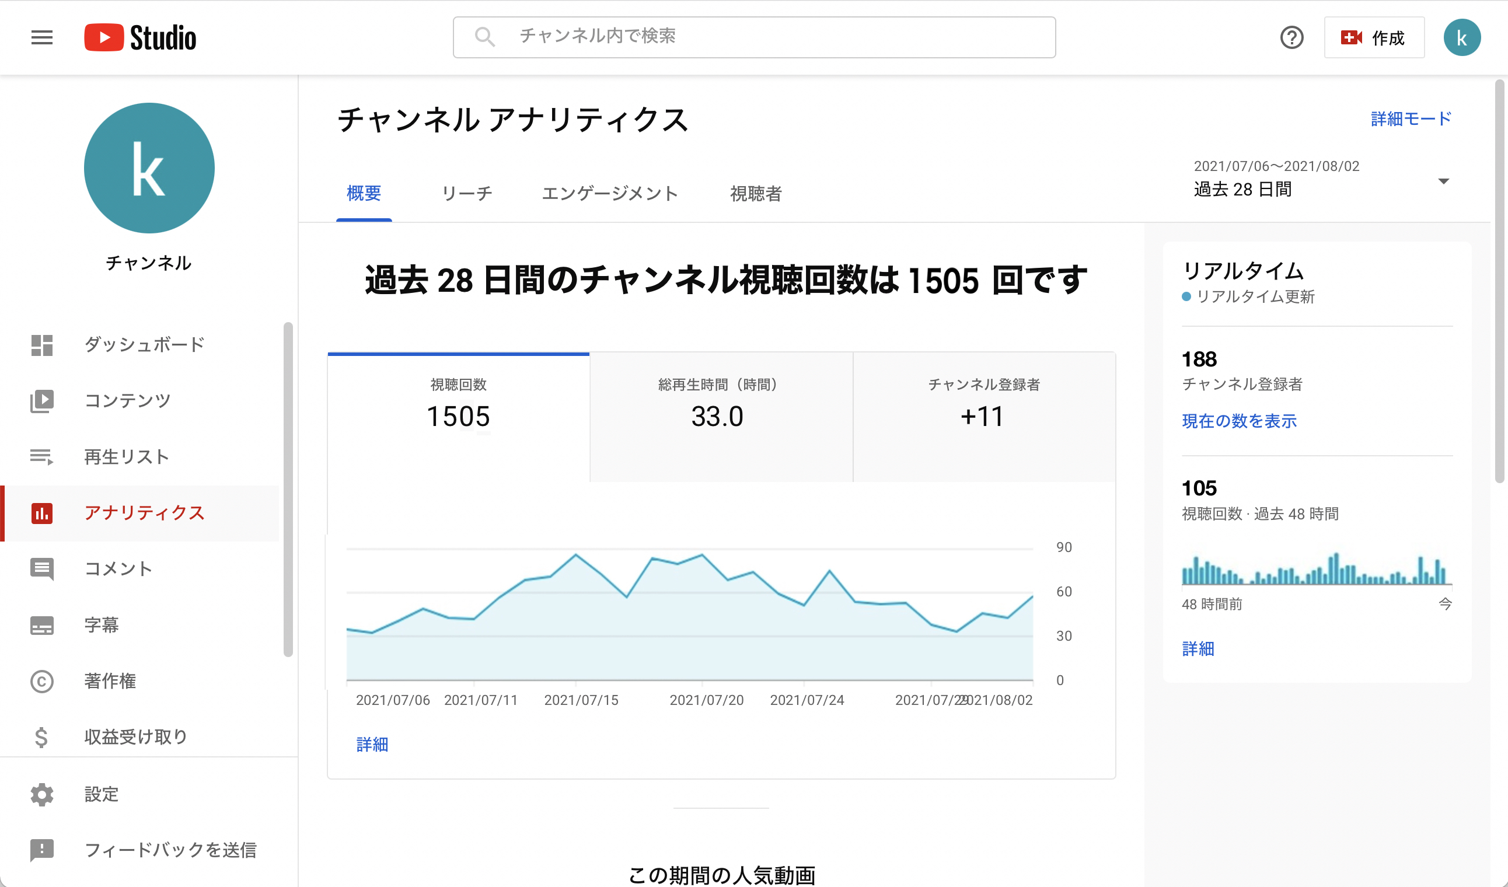Click the 28-day views line chart
This screenshot has width=1508, height=887.
pyautogui.click(x=689, y=613)
